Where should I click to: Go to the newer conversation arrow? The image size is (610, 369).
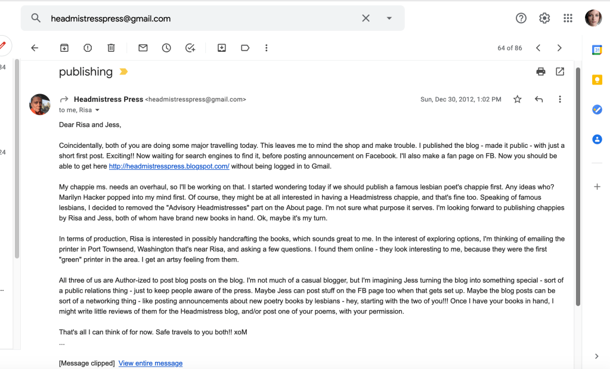click(538, 48)
